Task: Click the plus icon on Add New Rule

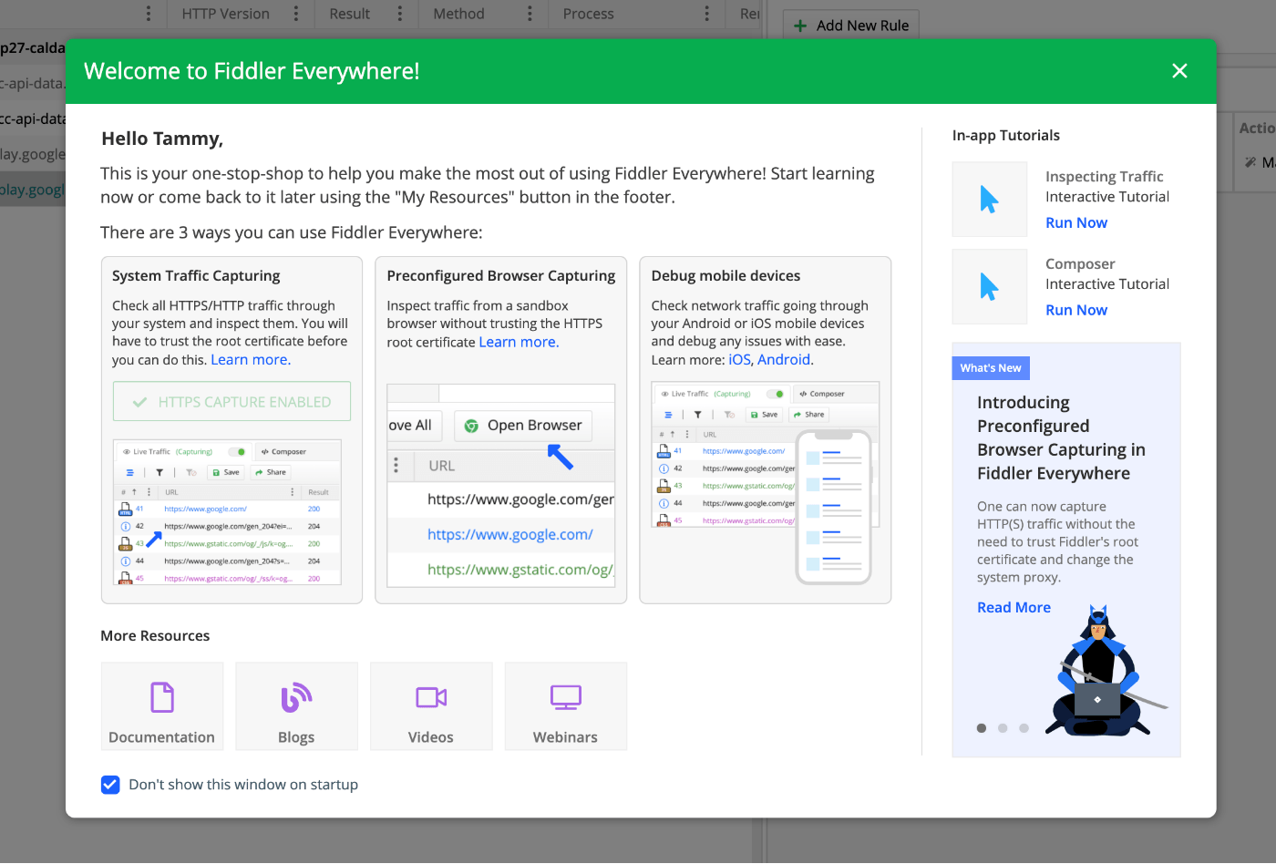Action: (800, 26)
